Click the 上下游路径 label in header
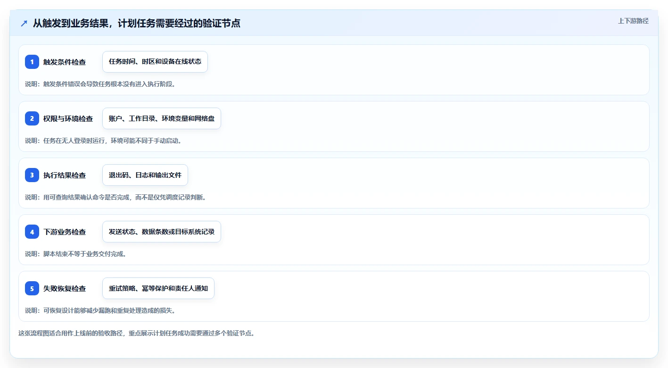The height and width of the screenshot is (368, 668). [x=633, y=21]
